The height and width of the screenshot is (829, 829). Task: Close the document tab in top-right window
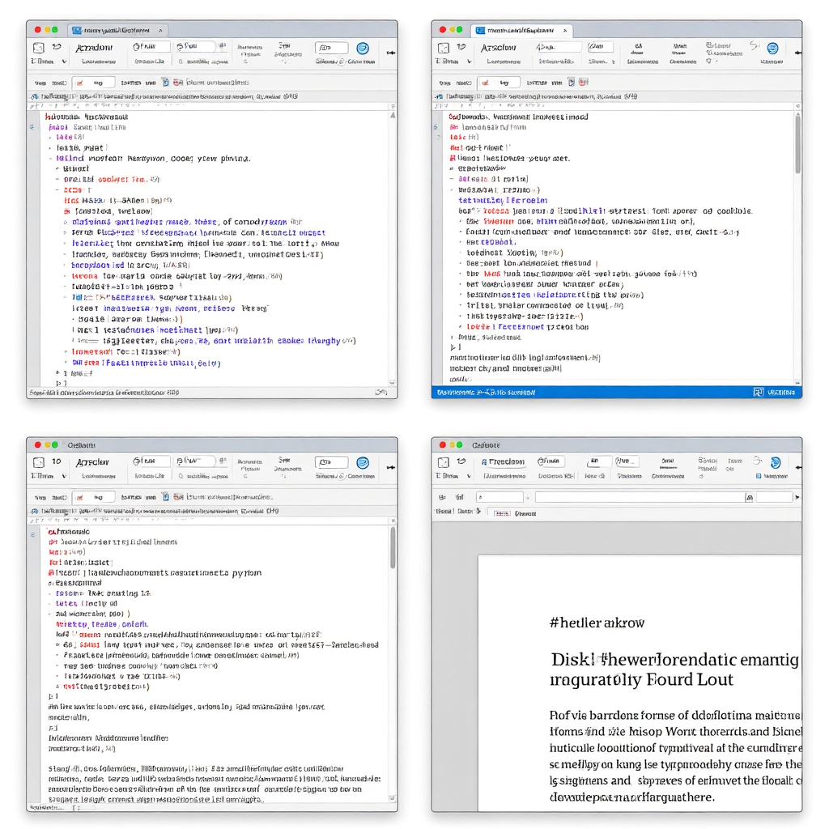click(564, 30)
